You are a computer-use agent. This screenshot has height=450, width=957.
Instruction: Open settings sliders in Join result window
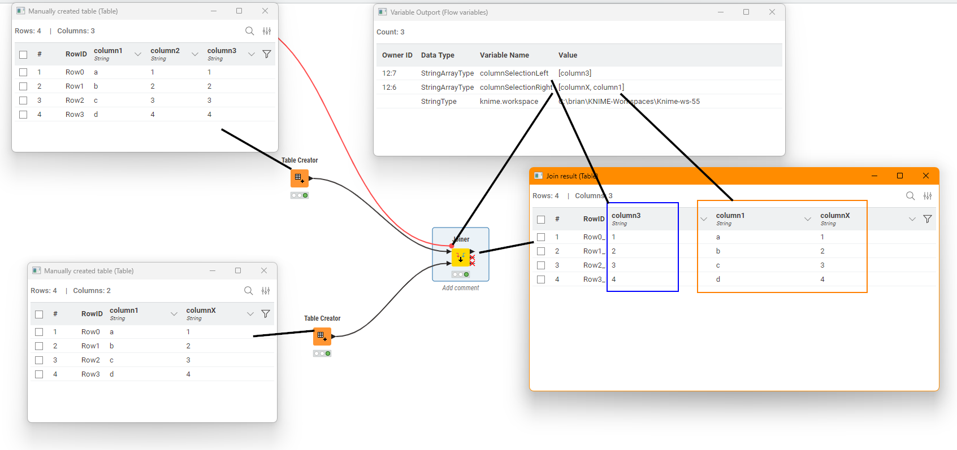[928, 196]
